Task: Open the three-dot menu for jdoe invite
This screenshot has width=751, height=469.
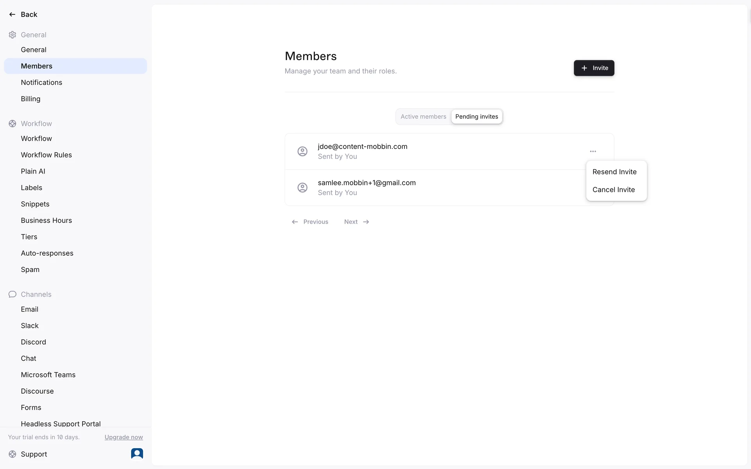Action: 593,151
